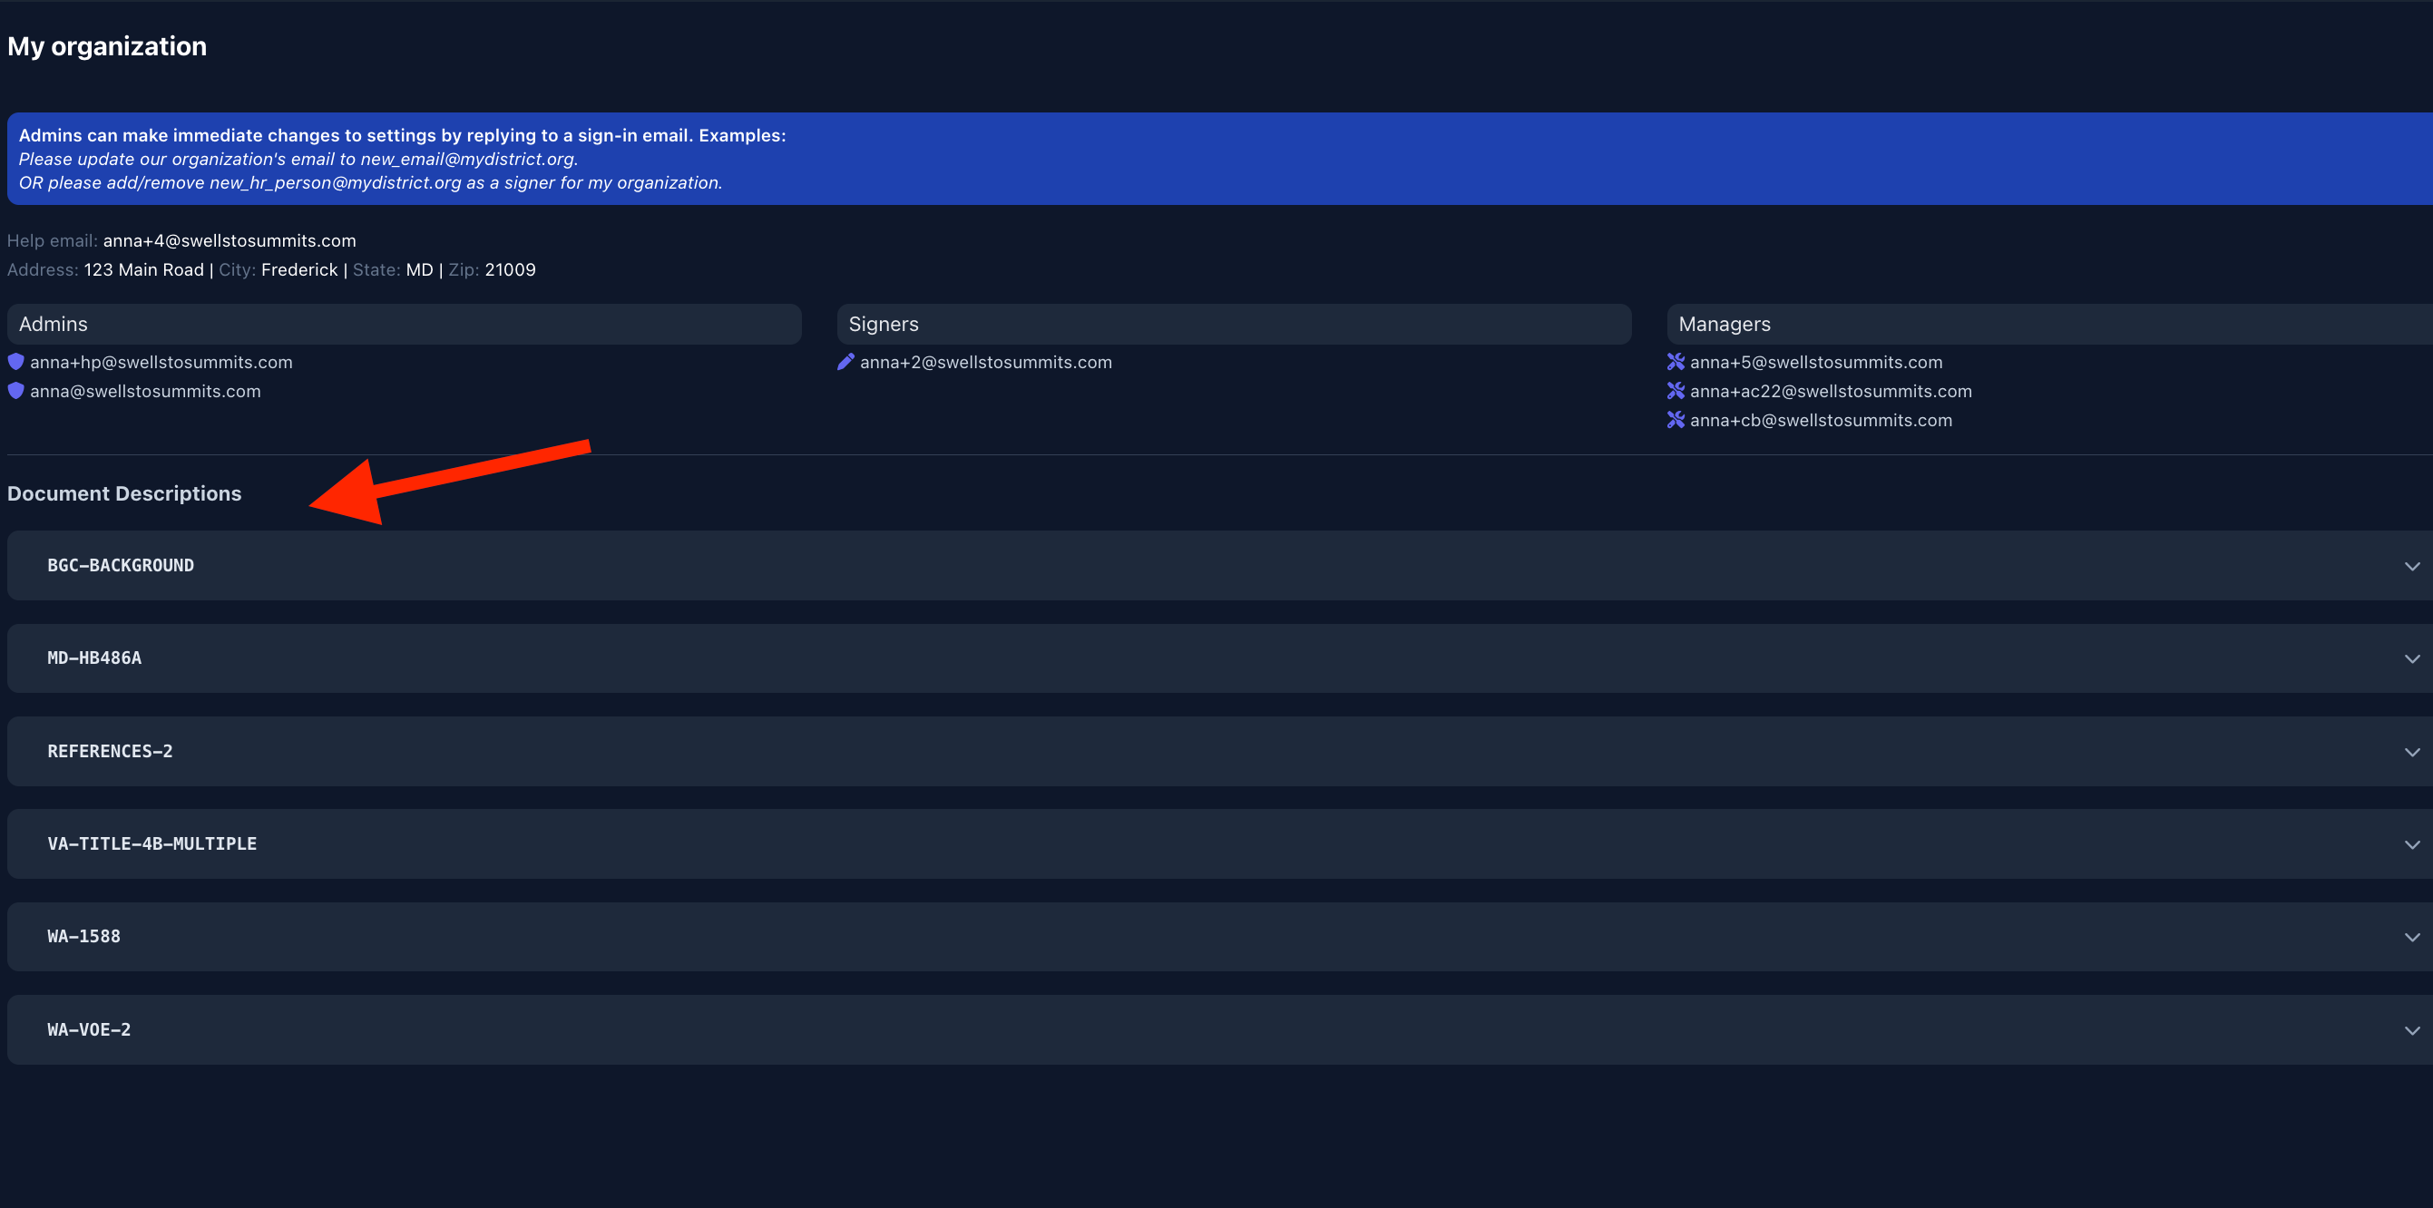Click the Document Descriptions heading
Viewport: 2433px width, 1208px height.
pos(124,493)
